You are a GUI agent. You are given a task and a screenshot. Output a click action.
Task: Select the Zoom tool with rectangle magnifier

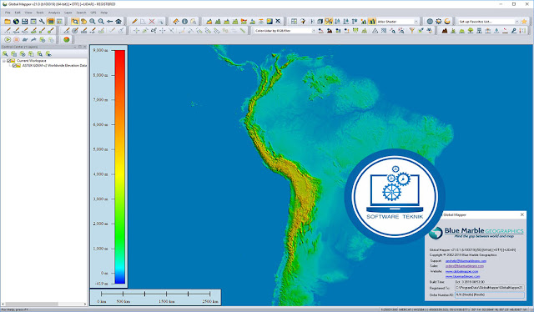75,22
